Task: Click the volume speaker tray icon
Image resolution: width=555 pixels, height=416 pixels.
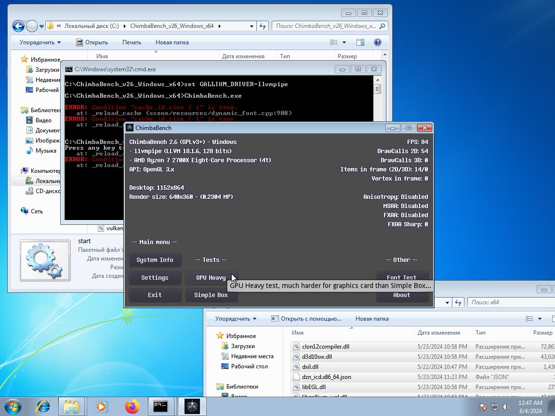Action: point(506,407)
